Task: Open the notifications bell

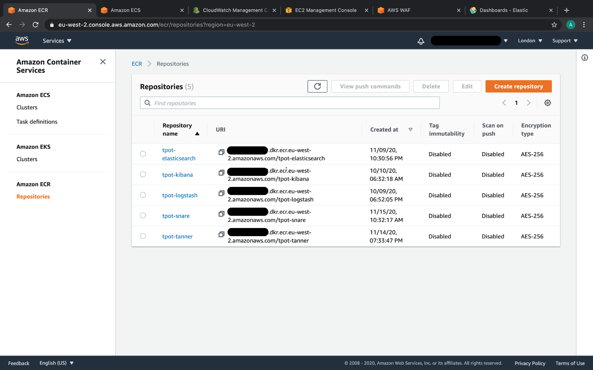Action: (421, 41)
